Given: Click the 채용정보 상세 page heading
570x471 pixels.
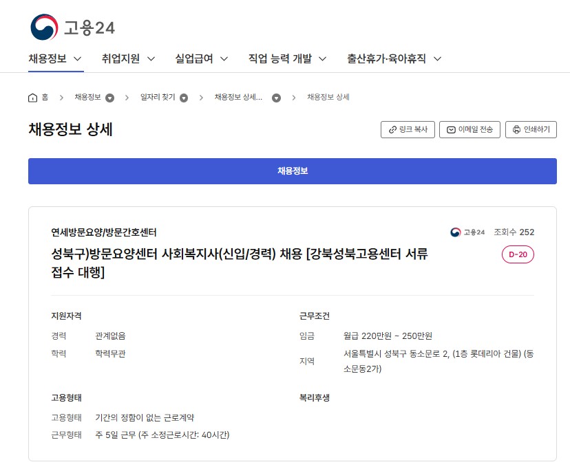Looking at the screenshot, I should pyautogui.click(x=70, y=130).
